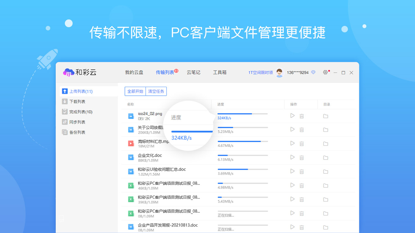Image resolution: width=415 pixels, height=233 pixels.
Task: Click the 全部开始 button
Action: click(135, 91)
